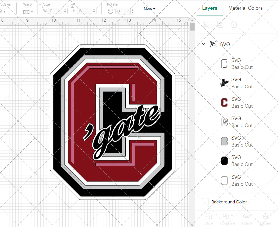This screenshot has width=278, height=227.
Task: Click the width stepper arrows
Action: pyautogui.click(x=65, y=11)
